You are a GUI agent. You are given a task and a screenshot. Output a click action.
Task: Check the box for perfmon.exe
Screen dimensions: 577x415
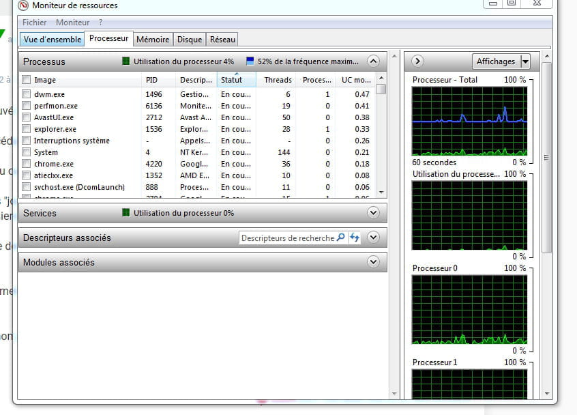point(26,106)
